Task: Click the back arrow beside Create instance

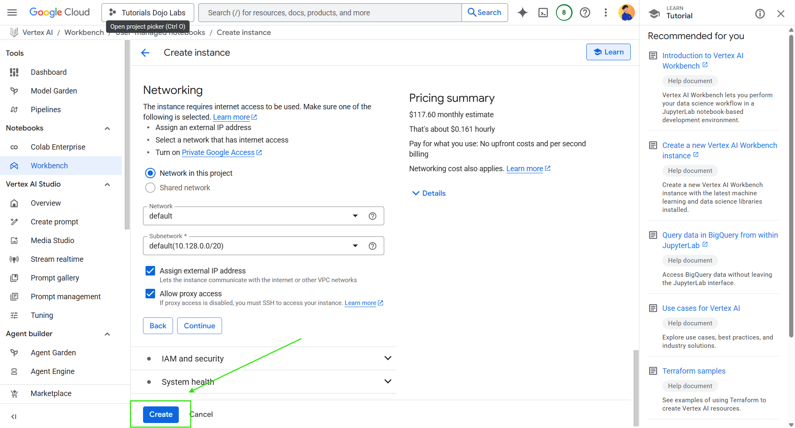Action: tap(145, 53)
